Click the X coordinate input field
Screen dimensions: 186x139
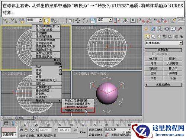pyautogui.click(x=45, y=130)
